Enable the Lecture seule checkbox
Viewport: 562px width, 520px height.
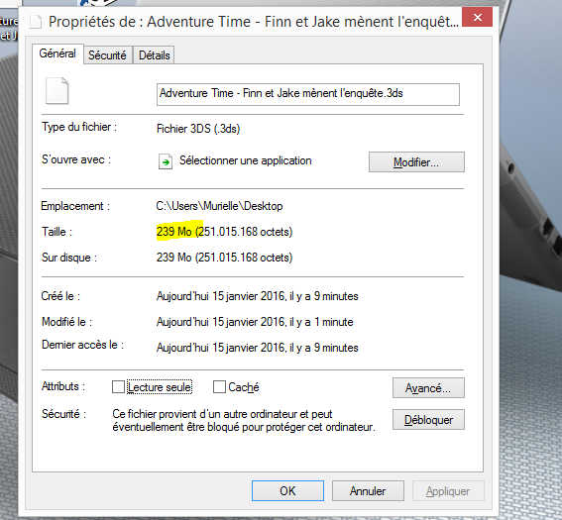(118, 386)
